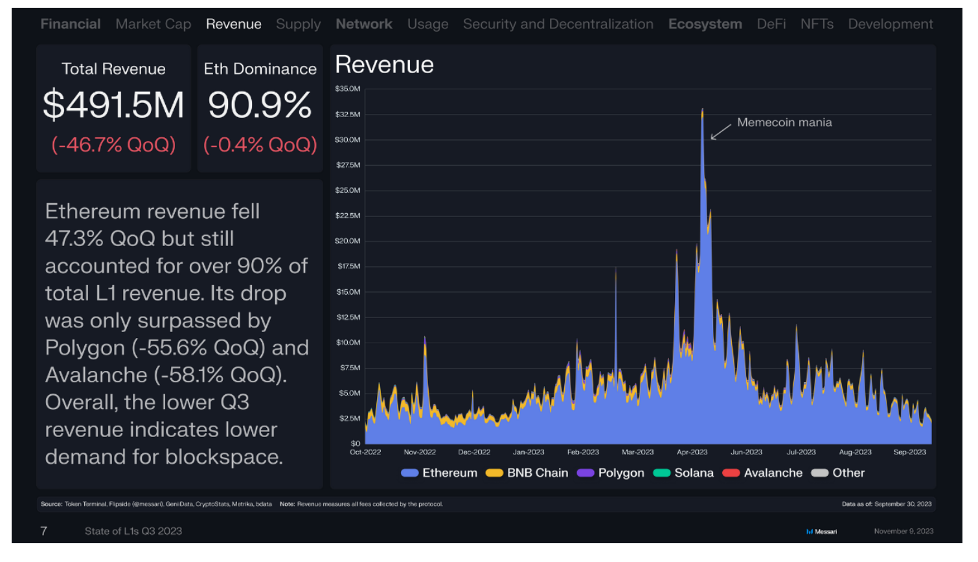The width and height of the screenshot is (978, 562).
Task: Open the Usage tab
Action: 427,24
